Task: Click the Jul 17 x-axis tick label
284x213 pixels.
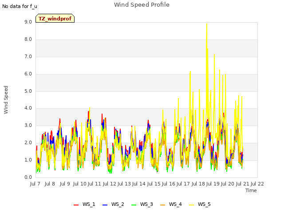Action: click(183, 184)
